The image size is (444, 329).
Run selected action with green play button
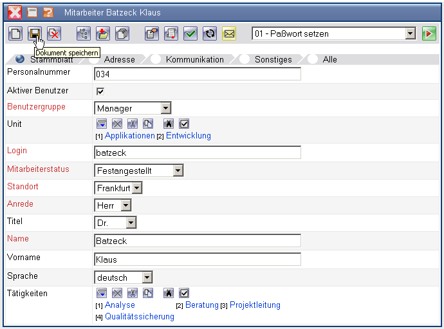point(429,33)
